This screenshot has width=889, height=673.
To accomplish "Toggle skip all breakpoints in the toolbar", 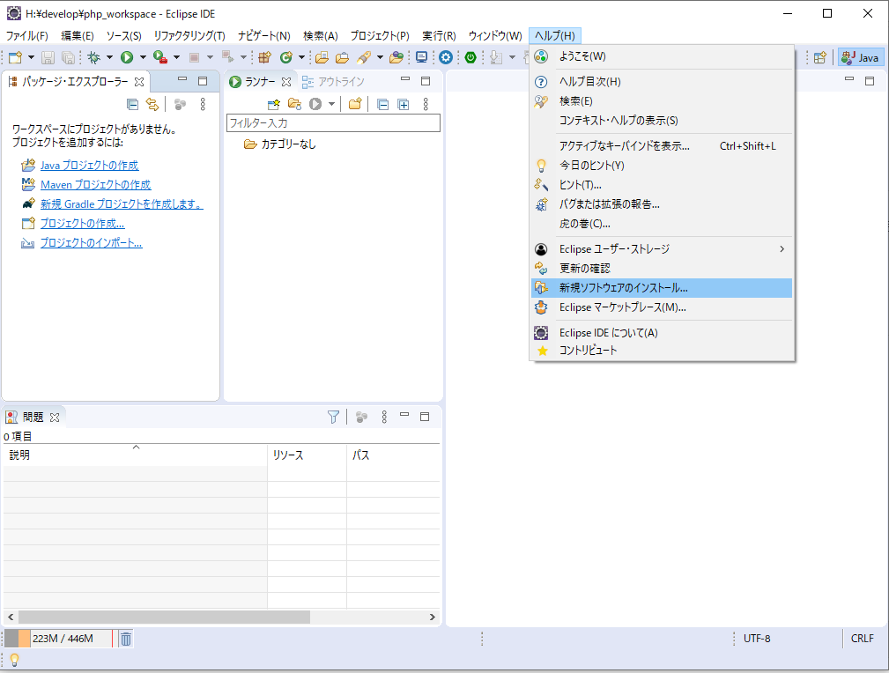I will (228, 57).
